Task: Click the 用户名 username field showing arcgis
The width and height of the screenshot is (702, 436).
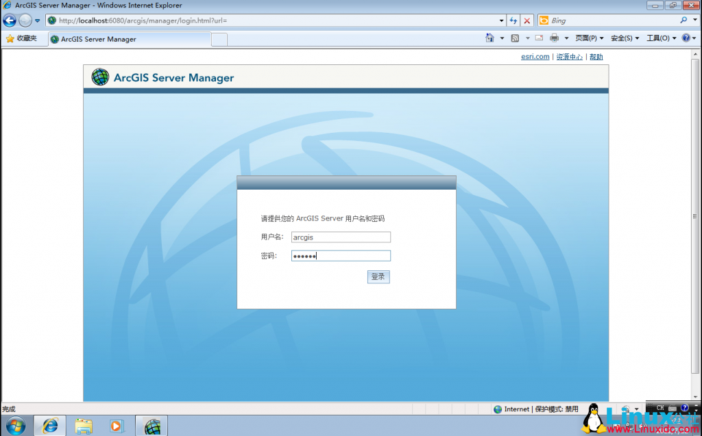Action: (x=341, y=237)
